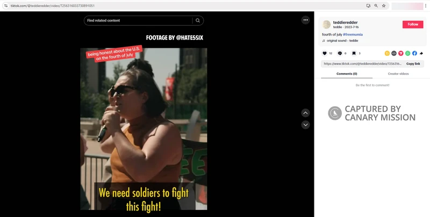Go to next video with down chevron
Viewport: 430px width, 217px height.
(x=305, y=125)
